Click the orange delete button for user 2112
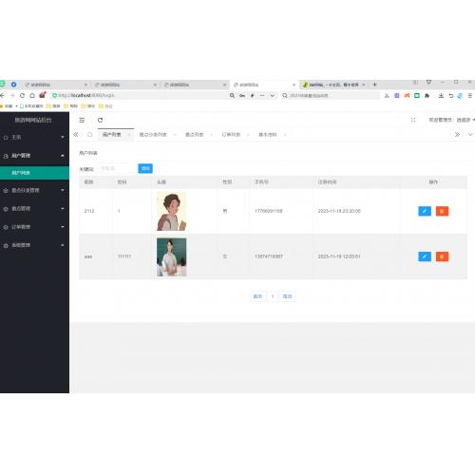This screenshot has width=475, height=475. point(442,211)
